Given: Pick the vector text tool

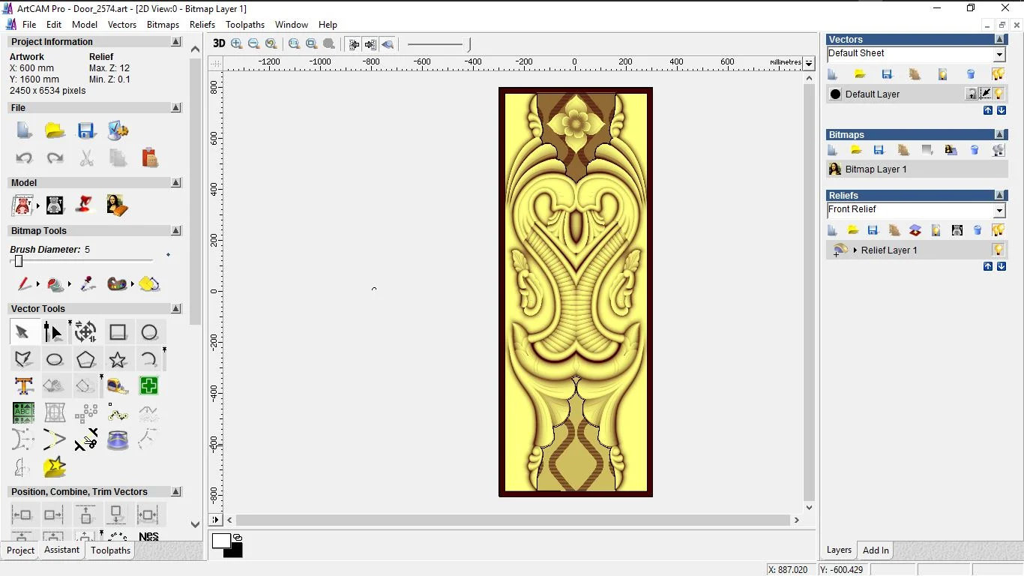Looking at the screenshot, I should pyautogui.click(x=23, y=386).
